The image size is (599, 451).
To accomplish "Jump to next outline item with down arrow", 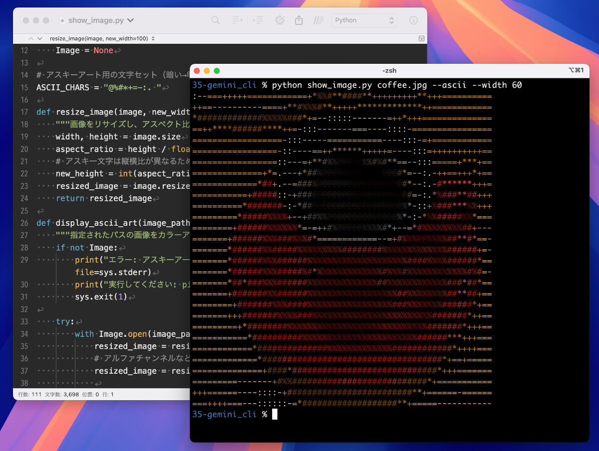I will [x=40, y=38].
